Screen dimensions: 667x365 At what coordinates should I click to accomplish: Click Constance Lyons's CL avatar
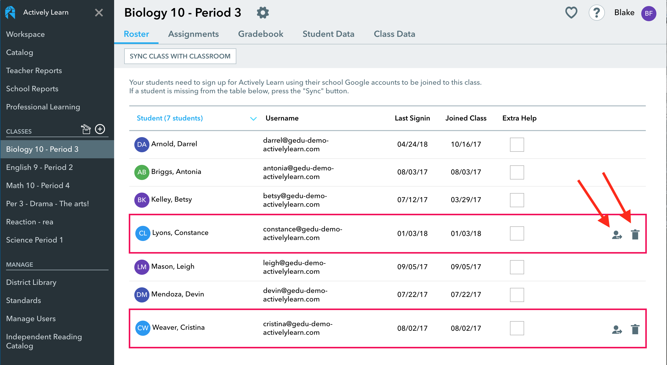point(143,233)
